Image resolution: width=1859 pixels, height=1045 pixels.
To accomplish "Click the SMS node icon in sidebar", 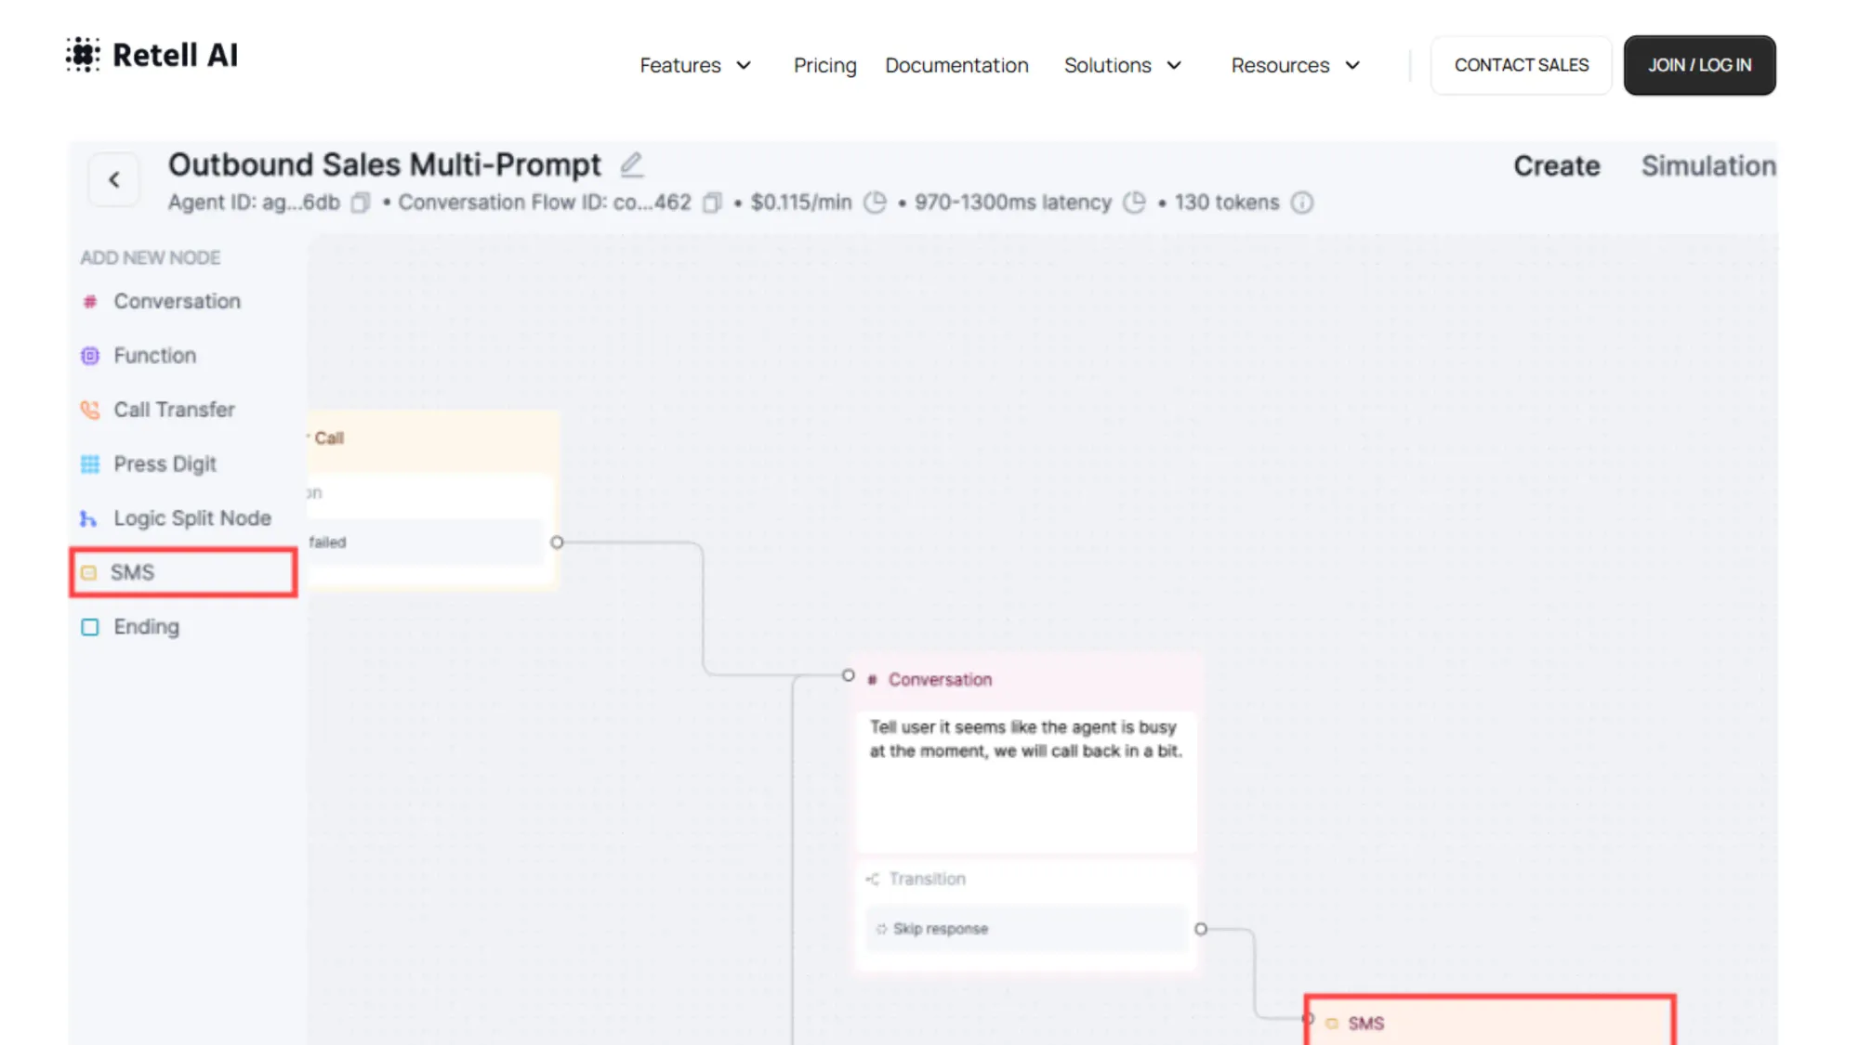I will (90, 573).
